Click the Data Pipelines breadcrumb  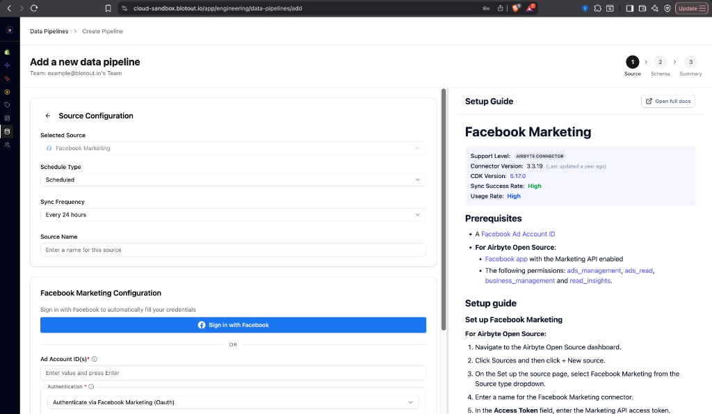(x=49, y=31)
